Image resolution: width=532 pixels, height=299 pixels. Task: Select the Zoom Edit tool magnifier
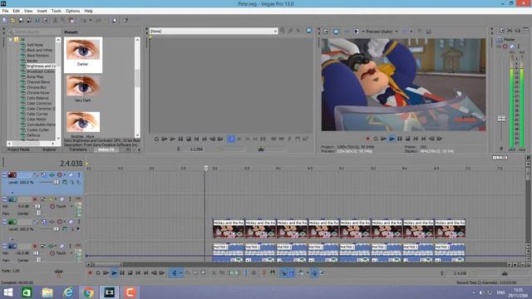pos(203,273)
